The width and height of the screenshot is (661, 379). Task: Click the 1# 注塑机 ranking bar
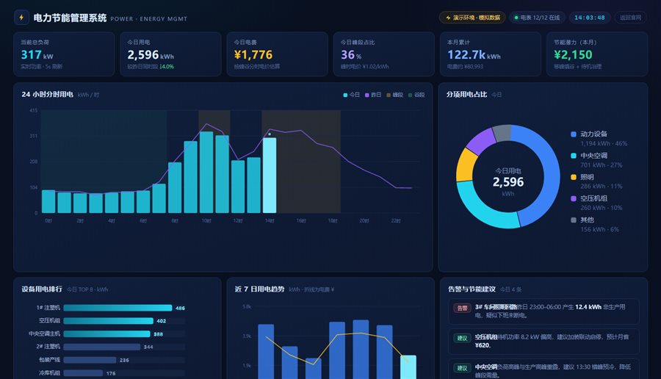(x=118, y=308)
